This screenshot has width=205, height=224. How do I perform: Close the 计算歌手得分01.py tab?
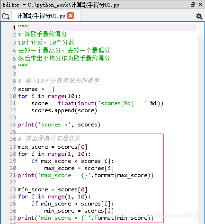pos(71,16)
